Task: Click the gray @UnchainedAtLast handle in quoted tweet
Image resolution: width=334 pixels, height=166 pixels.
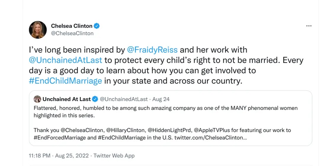Action: (x=124, y=99)
